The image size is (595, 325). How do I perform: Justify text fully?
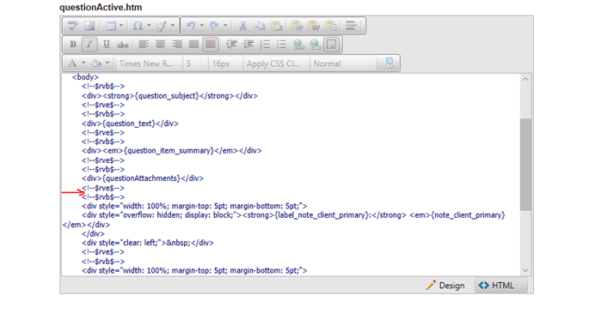[x=193, y=45]
